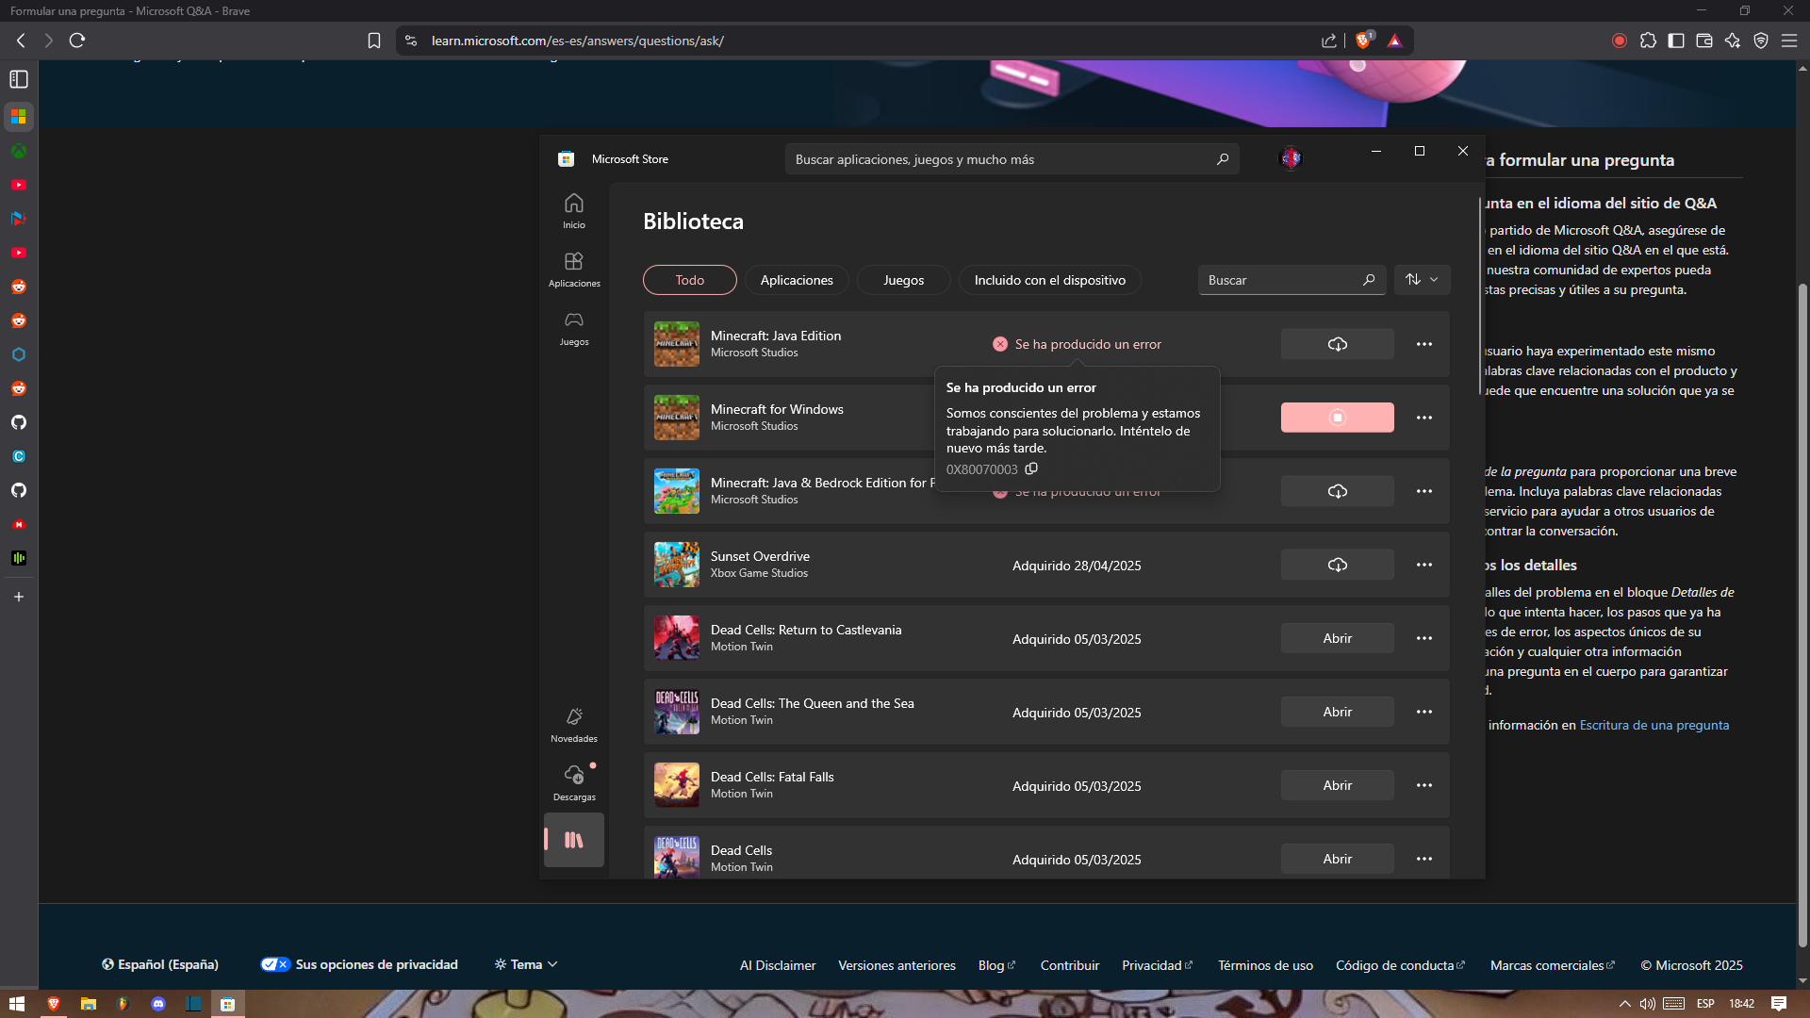Open the Brave VPN shield icon
Viewport: 1810px width, 1018px height.
(1761, 41)
